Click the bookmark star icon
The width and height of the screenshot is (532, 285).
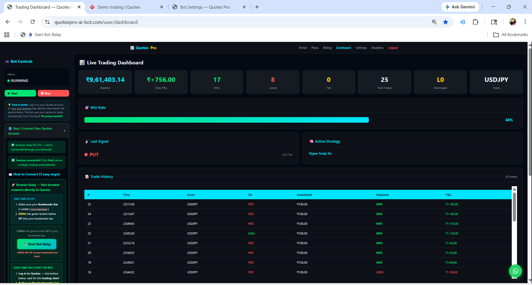pos(445,22)
